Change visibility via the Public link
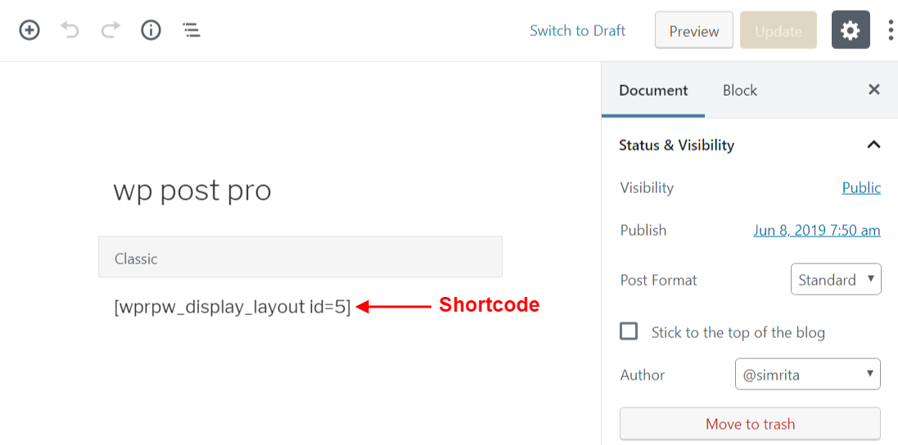This screenshot has width=898, height=445. (x=861, y=187)
